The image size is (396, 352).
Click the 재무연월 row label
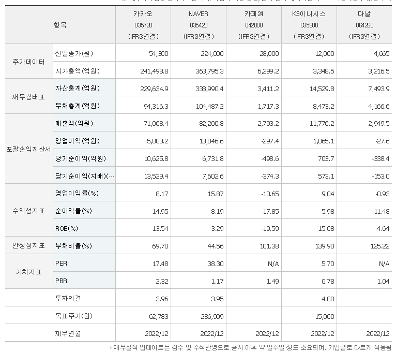68,333
